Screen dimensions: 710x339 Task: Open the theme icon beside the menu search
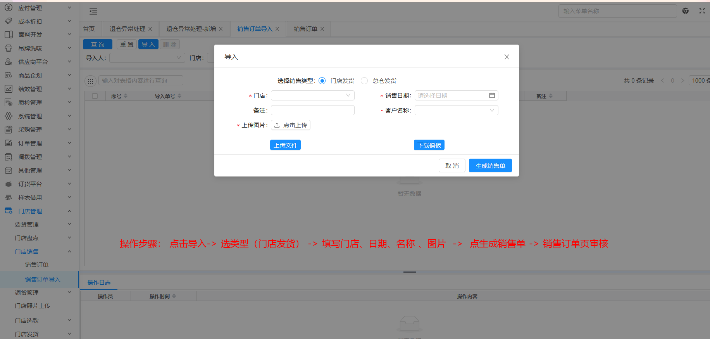pos(685,11)
